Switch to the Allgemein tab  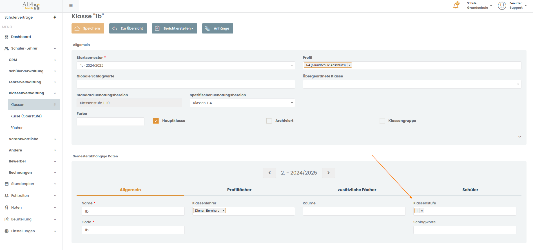coord(130,190)
